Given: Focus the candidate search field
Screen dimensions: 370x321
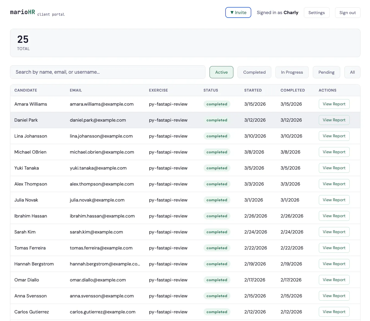Looking at the screenshot, I should coord(108,72).
